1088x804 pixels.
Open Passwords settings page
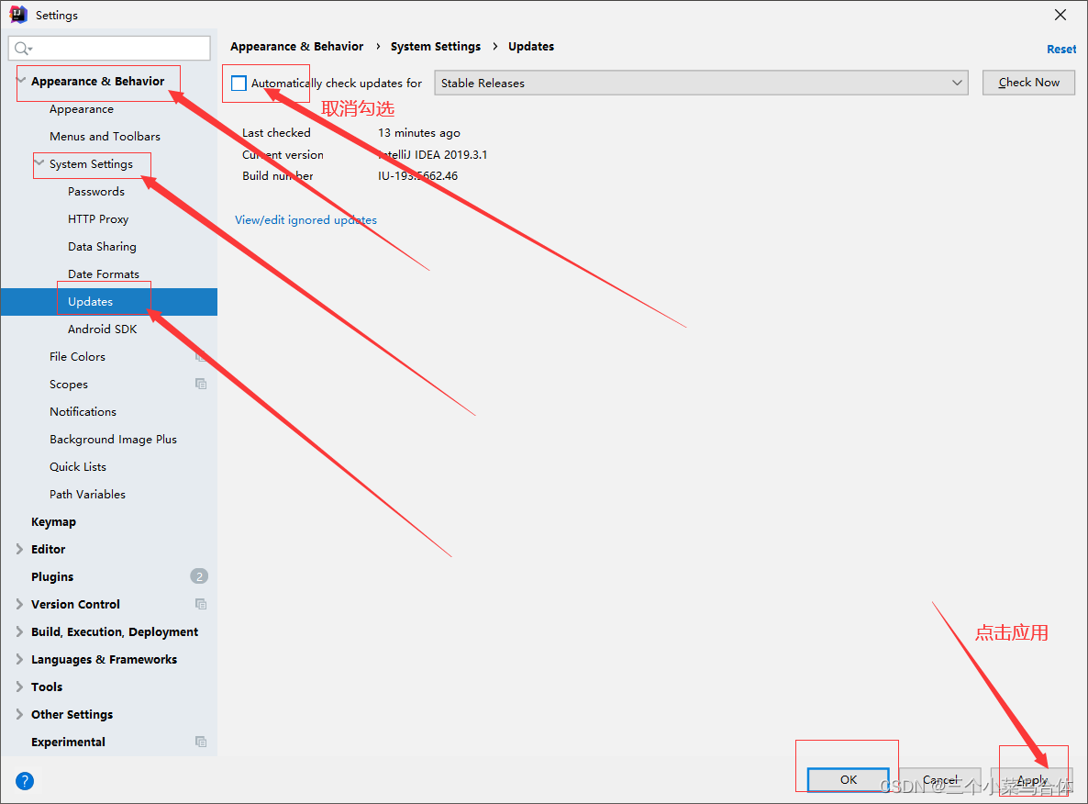click(95, 192)
